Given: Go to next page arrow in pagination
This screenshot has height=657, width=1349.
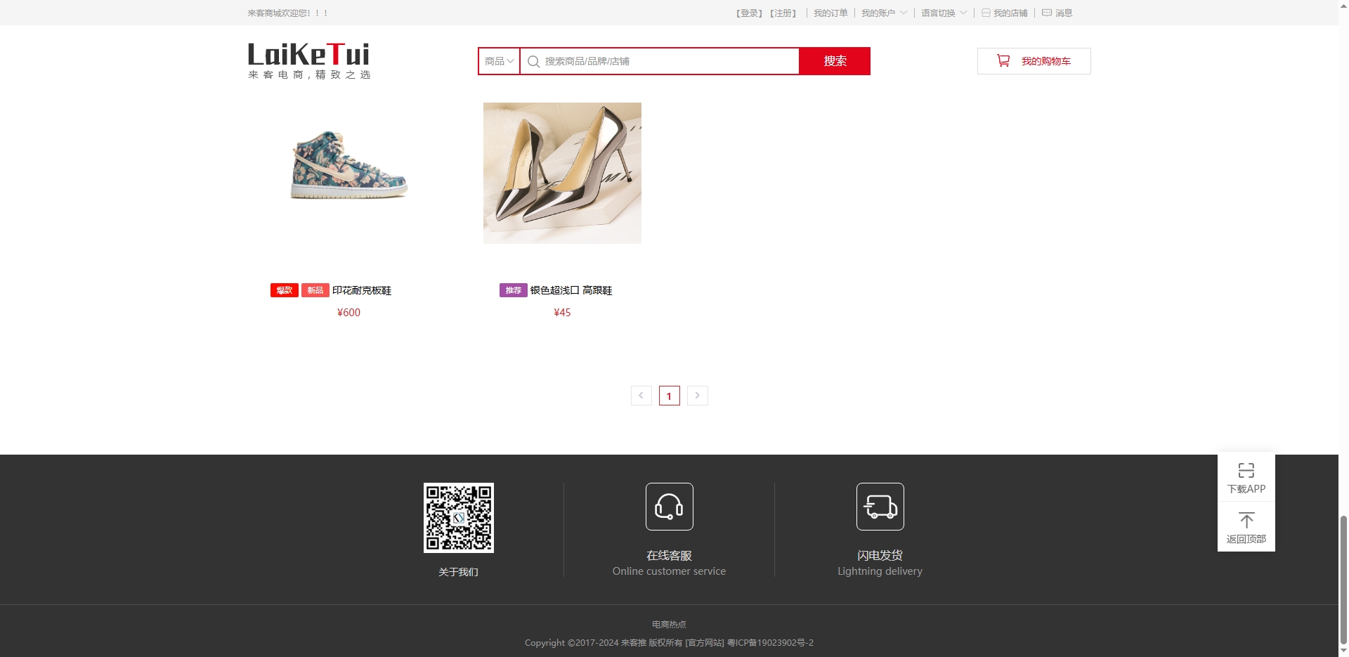Looking at the screenshot, I should point(697,396).
